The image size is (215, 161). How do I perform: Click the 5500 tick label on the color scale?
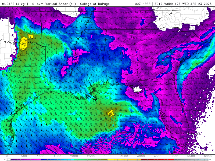[x=191, y=156]
